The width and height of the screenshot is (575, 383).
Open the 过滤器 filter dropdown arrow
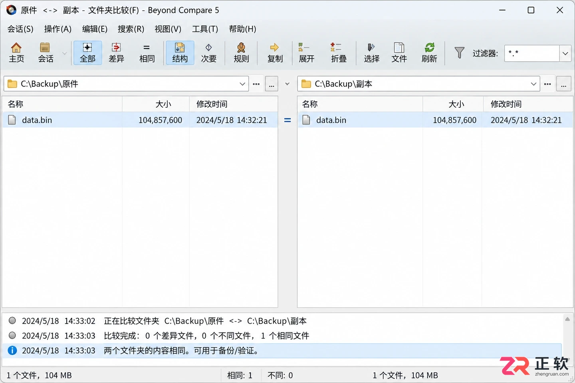point(565,53)
